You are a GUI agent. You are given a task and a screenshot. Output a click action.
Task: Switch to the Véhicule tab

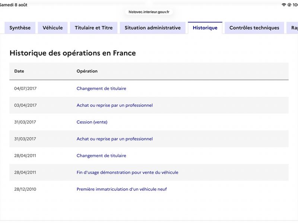point(53,28)
